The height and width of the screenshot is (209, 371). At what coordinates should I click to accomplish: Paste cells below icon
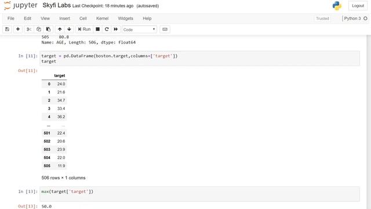(48, 29)
